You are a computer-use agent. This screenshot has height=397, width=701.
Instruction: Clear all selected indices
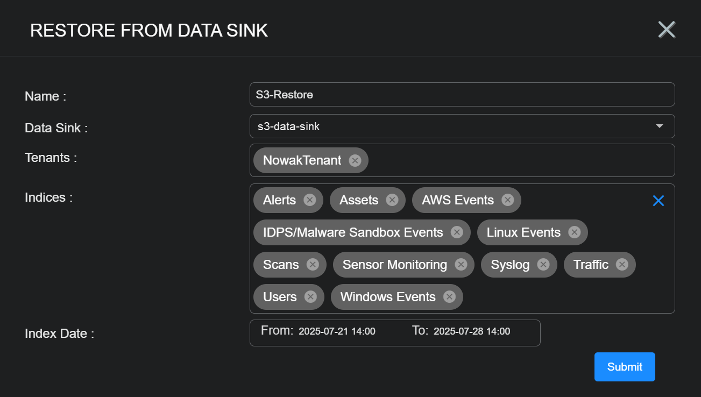coord(658,201)
